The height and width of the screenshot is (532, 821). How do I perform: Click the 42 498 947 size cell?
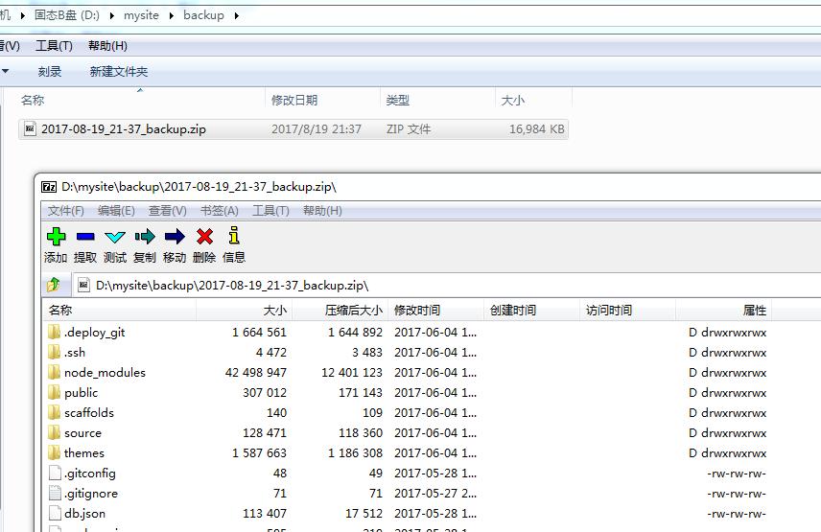[x=255, y=373]
